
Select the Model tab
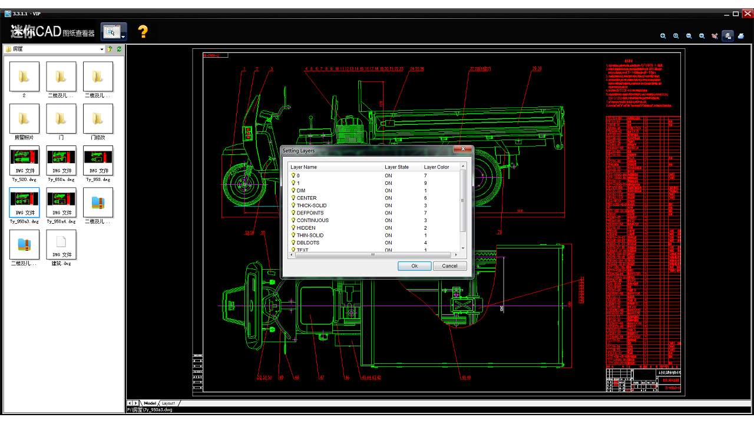point(150,403)
